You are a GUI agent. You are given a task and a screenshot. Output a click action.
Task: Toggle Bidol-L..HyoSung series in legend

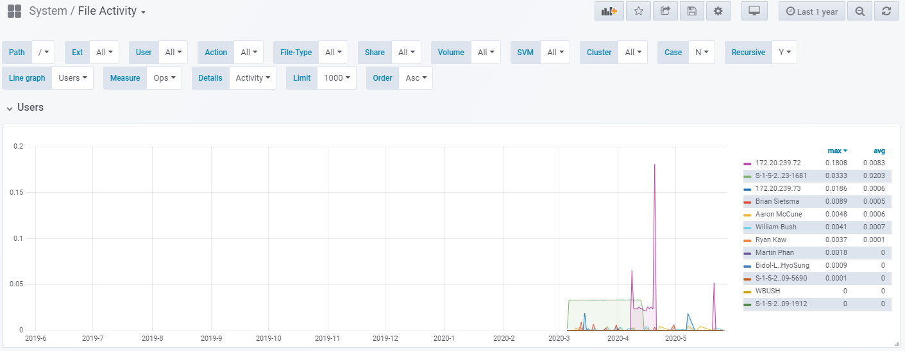[x=782, y=266]
